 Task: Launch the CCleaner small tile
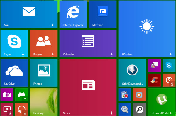[x=154, y=80]
